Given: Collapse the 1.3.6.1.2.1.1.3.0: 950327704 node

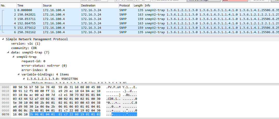Looking at the screenshot, I should (x=24, y=79).
